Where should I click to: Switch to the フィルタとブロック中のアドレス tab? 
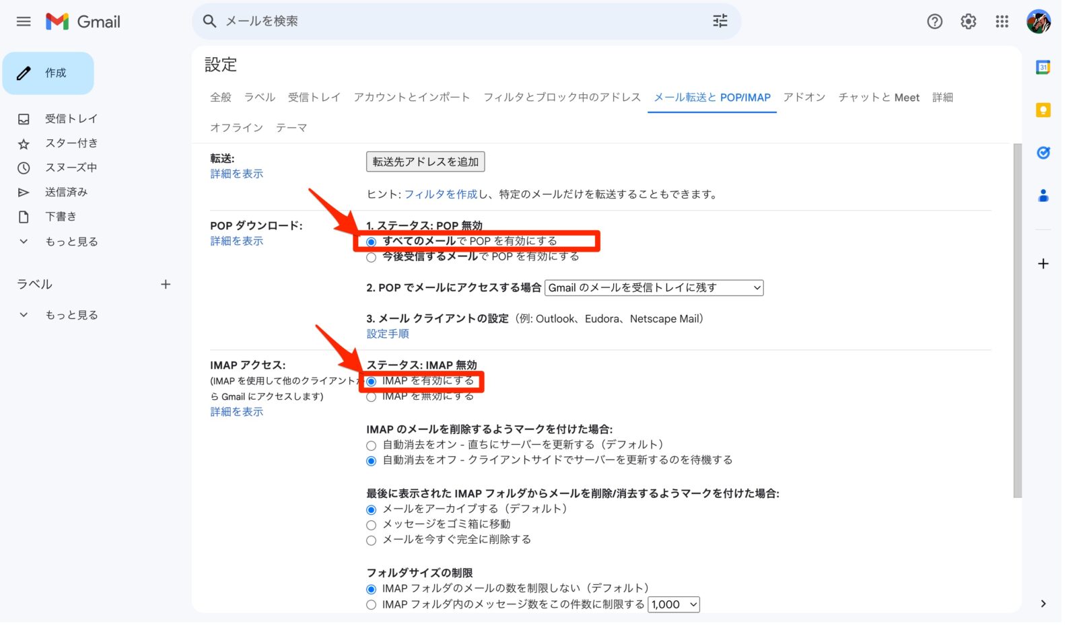pyautogui.click(x=562, y=98)
